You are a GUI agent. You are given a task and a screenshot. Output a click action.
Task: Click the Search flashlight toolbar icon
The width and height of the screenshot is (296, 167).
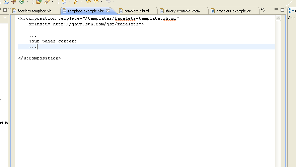click(47, 2)
